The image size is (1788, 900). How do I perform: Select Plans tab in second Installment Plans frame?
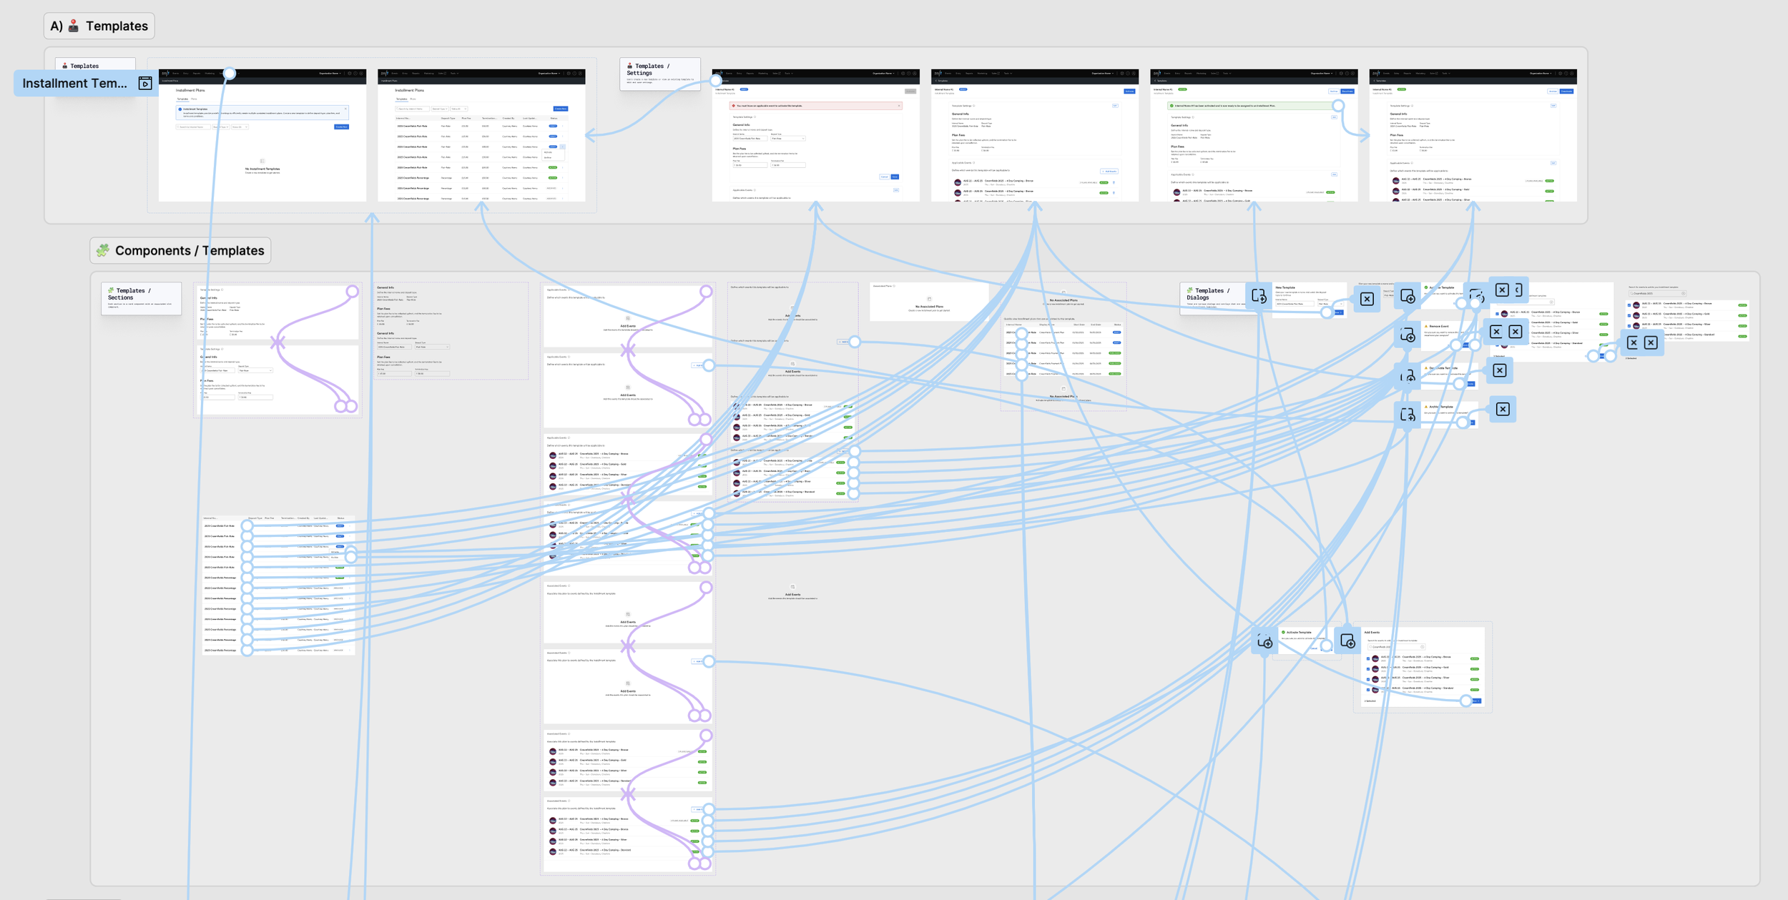(x=413, y=99)
